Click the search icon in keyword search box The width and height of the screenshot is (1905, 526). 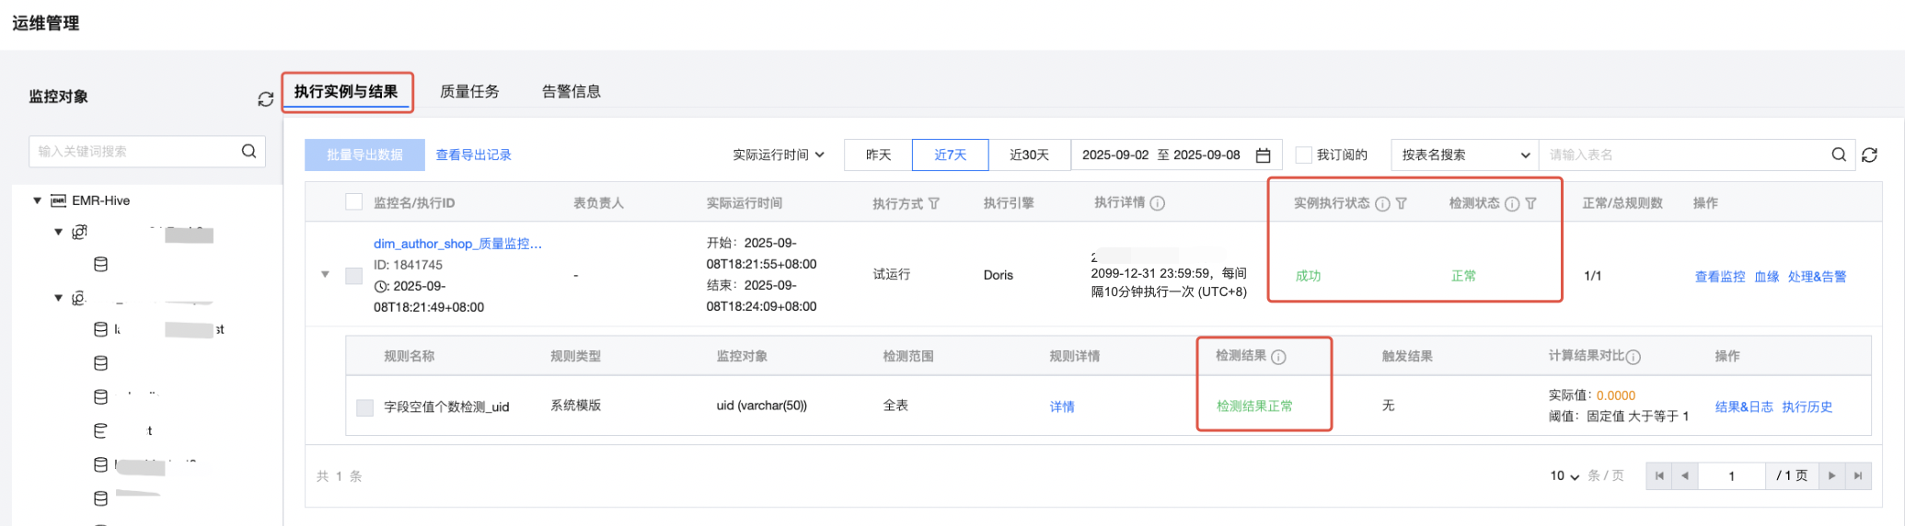point(248,152)
